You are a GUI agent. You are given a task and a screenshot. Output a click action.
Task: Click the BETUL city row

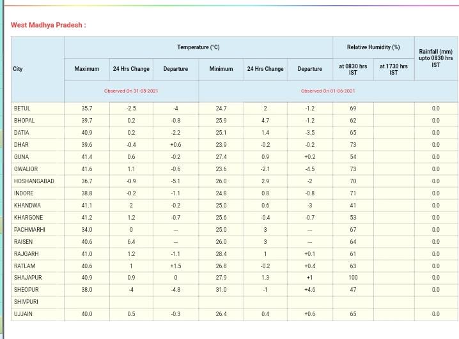[x=22, y=109]
